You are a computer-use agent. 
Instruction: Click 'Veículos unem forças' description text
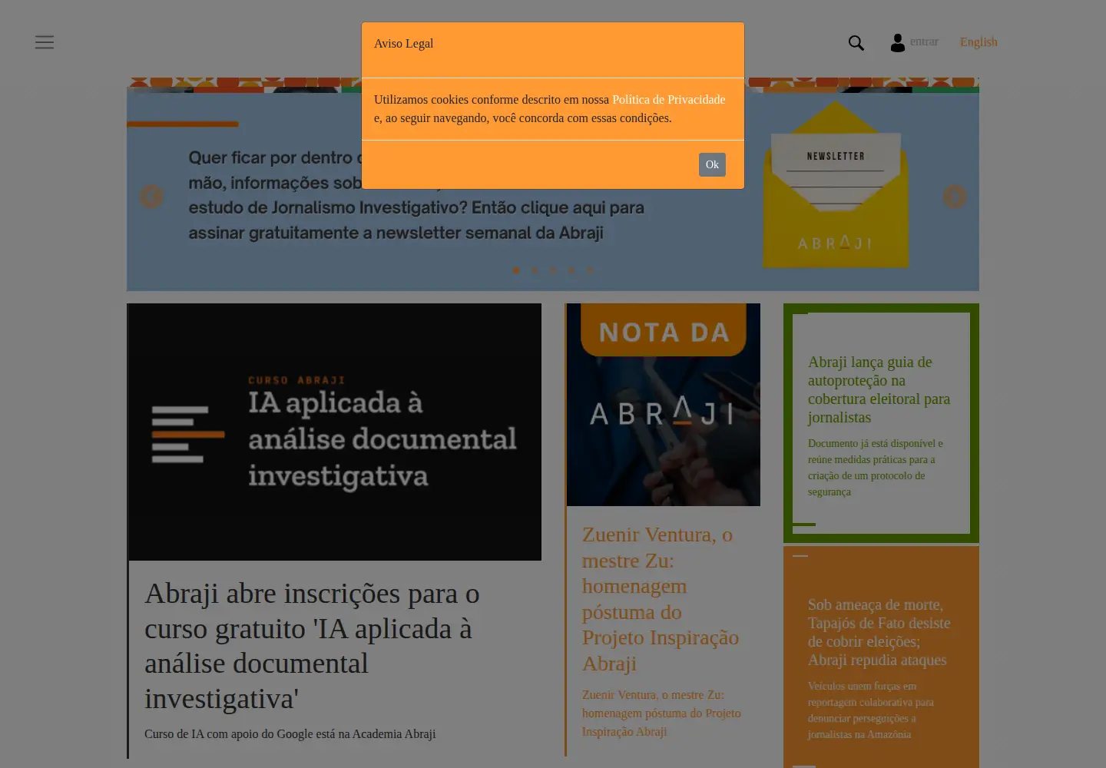click(871, 710)
